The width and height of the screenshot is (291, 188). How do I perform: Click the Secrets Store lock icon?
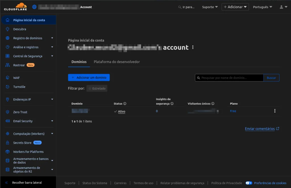tap(8, 143)
